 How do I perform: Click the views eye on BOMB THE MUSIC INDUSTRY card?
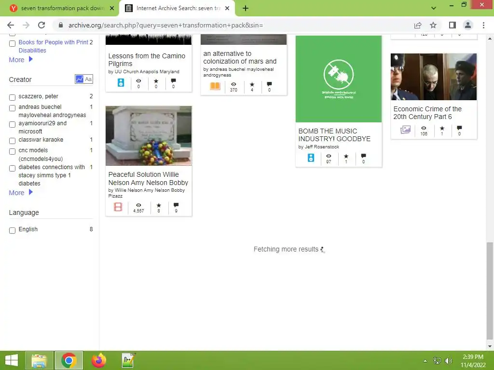click(x=329, y=156)
